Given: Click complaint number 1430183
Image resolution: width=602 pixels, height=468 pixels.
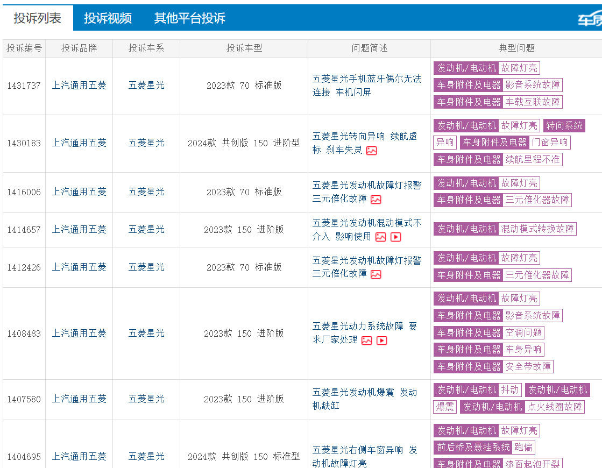Looking at the screenshot, I should 24,143.
